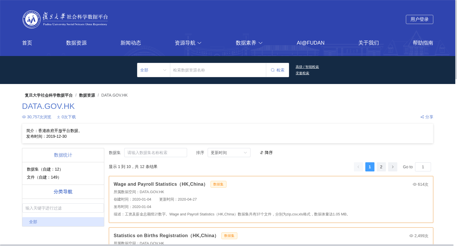This screenshot has width=457, height=246.
Task: Open the 全部 search scope dropdown
Action: pos(154,70)
